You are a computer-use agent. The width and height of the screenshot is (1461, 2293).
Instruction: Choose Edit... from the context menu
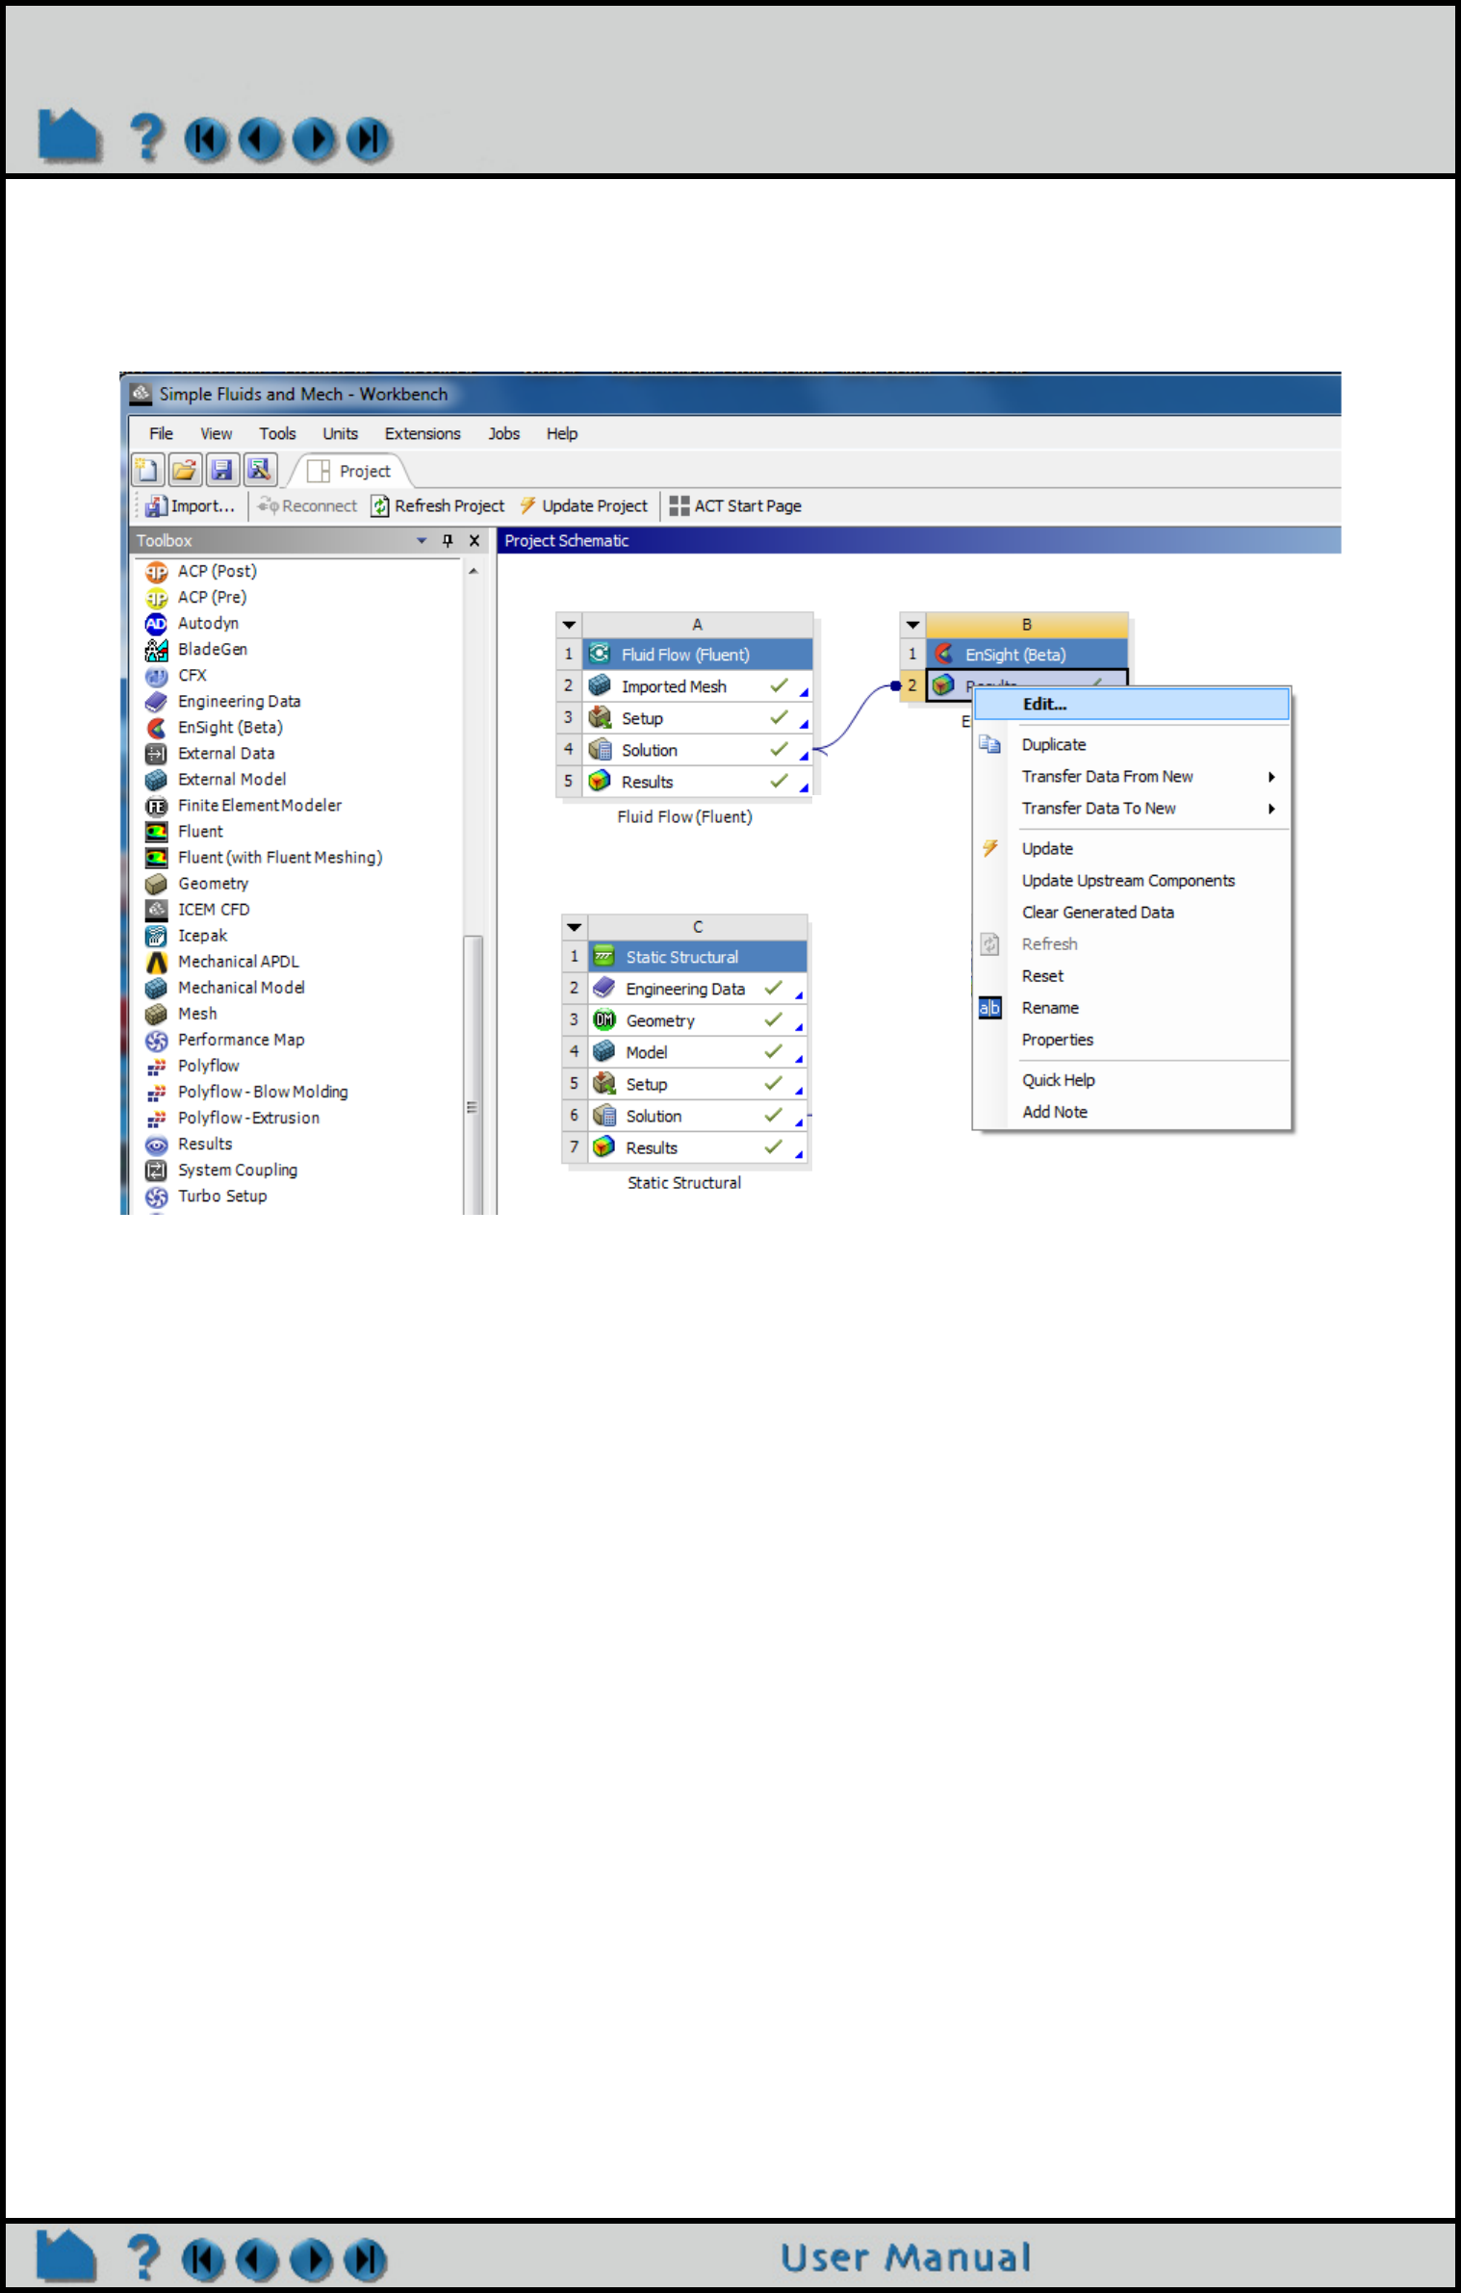1132,704
